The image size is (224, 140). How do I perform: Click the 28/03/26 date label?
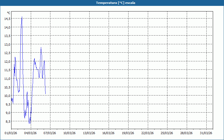click(186, 133)
